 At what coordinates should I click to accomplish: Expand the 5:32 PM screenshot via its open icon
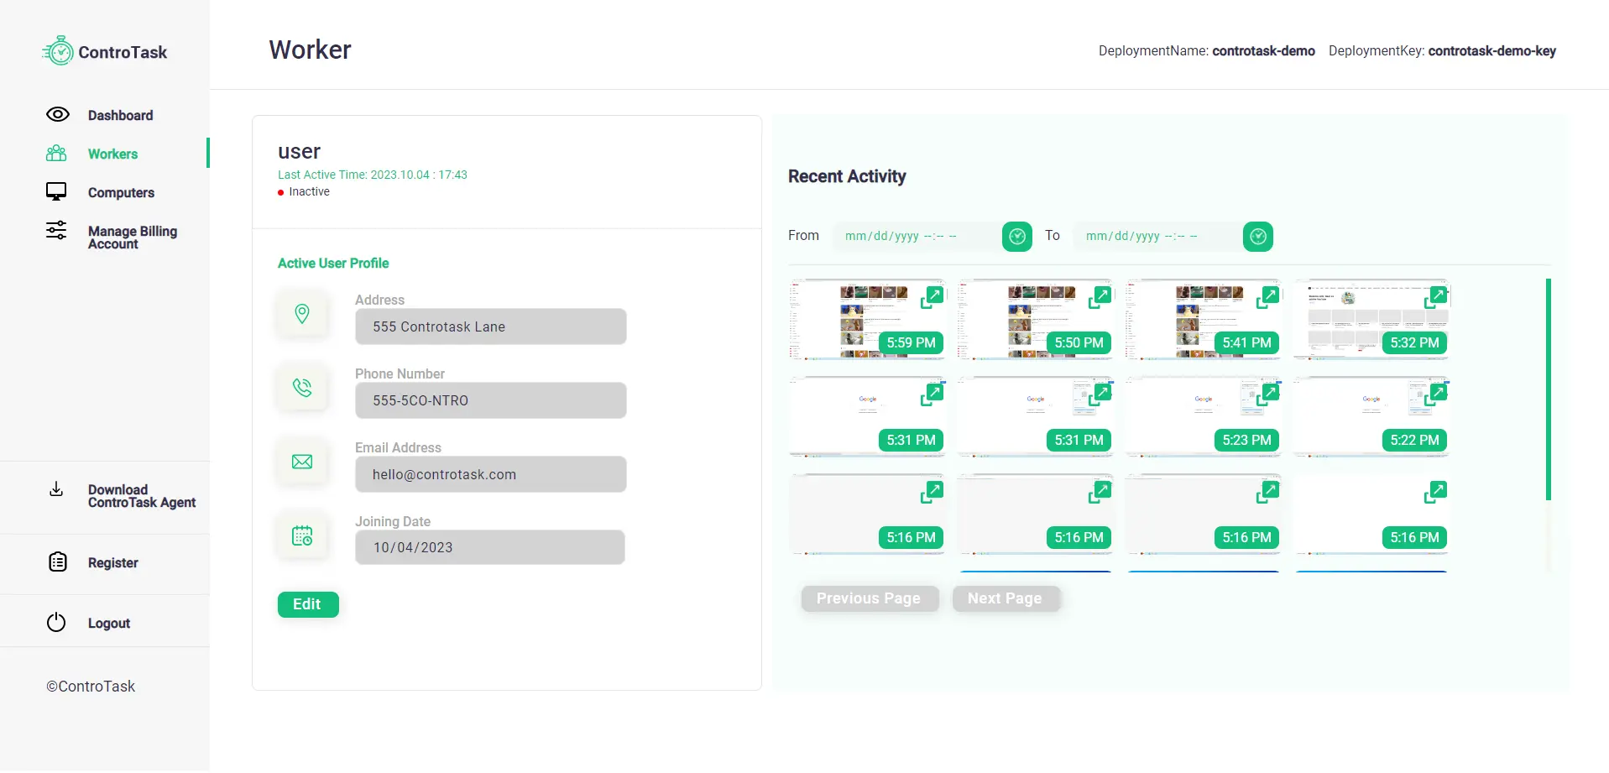[1435, 297]
